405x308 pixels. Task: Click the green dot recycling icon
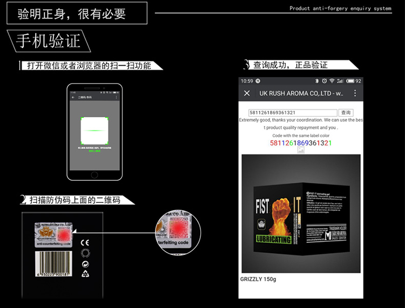85,264
